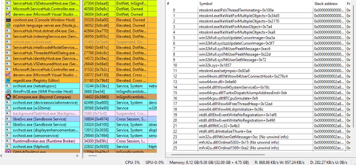Screen dimensions: 356x165
Task: Click PID cell 3668 [0xe54]
Action: 99,91
